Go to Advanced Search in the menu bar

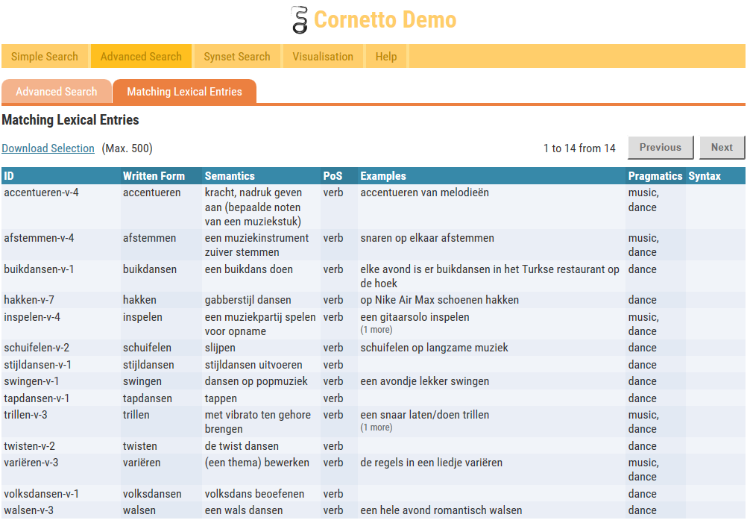pyautogui.click(x=141, y=57)
